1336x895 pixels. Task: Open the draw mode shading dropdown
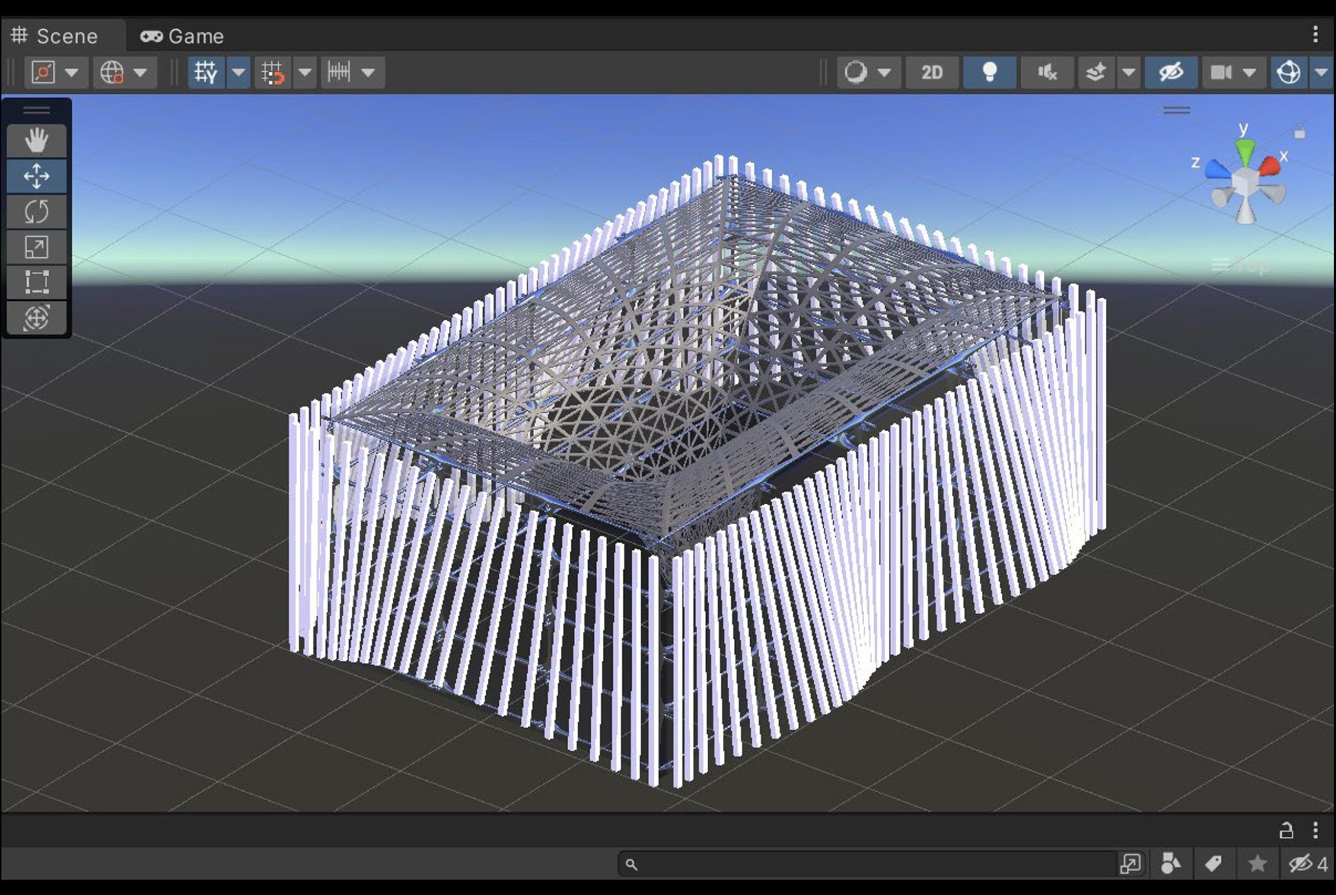click(884, 72)
